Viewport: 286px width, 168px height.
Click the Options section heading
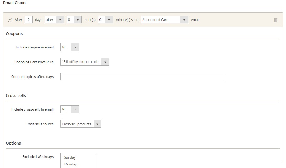[x=13, y=143]
